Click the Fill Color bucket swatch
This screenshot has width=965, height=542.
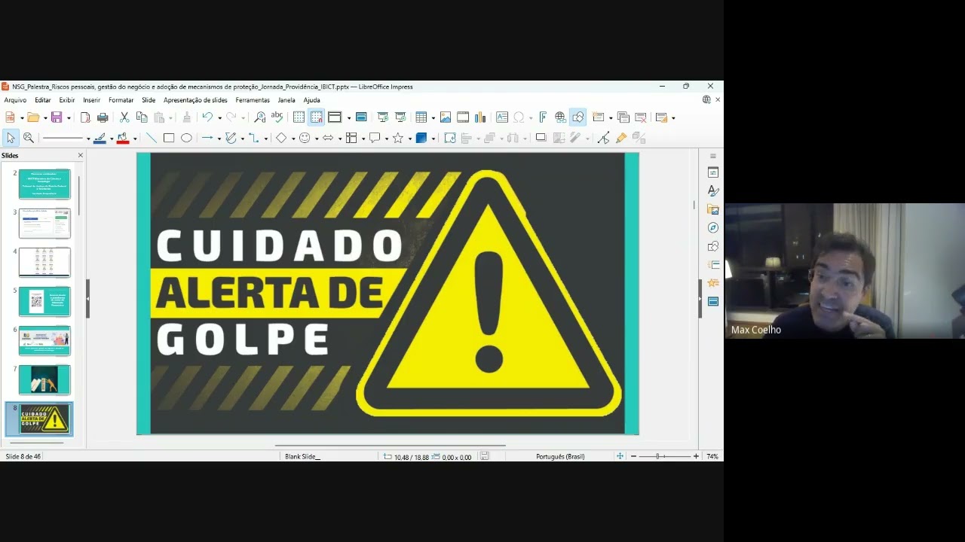(x=123, y=138)
